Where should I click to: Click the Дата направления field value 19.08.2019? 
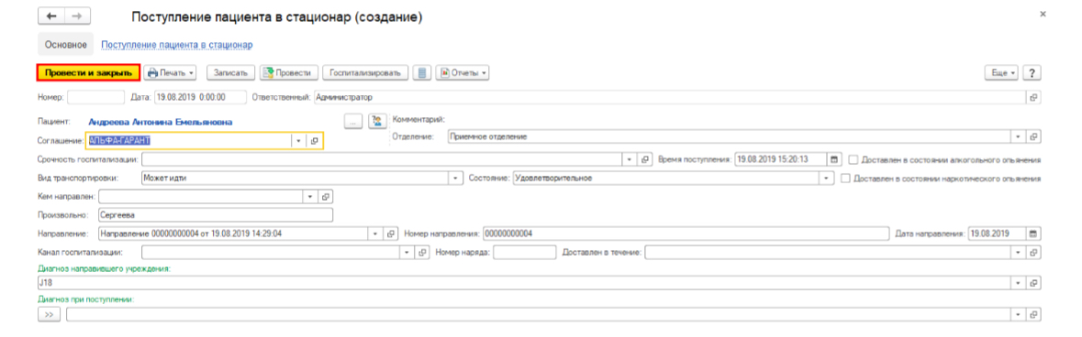click(x=998, y=233)
